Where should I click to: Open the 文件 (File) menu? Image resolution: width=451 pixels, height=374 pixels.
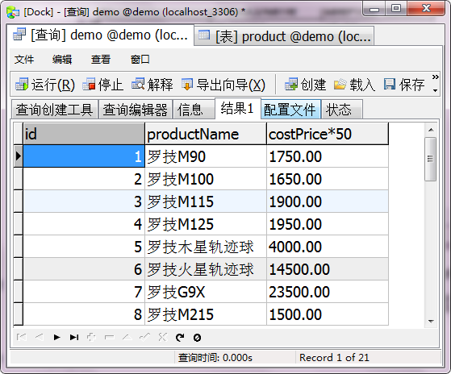click(x=24, y=60)
